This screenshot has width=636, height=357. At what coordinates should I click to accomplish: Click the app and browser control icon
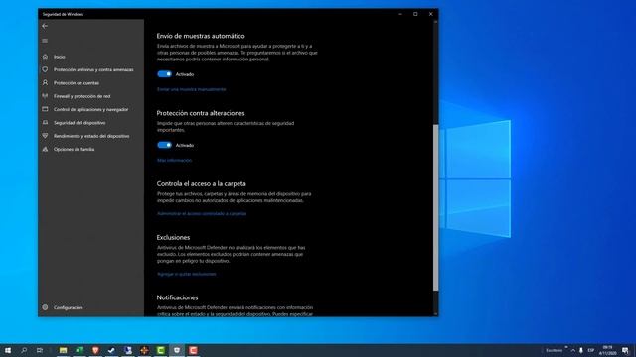[45, 109]
